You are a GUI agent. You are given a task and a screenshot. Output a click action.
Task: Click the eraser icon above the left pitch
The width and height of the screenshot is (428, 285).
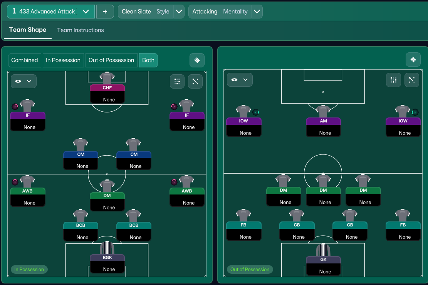[x=197, y=60]
